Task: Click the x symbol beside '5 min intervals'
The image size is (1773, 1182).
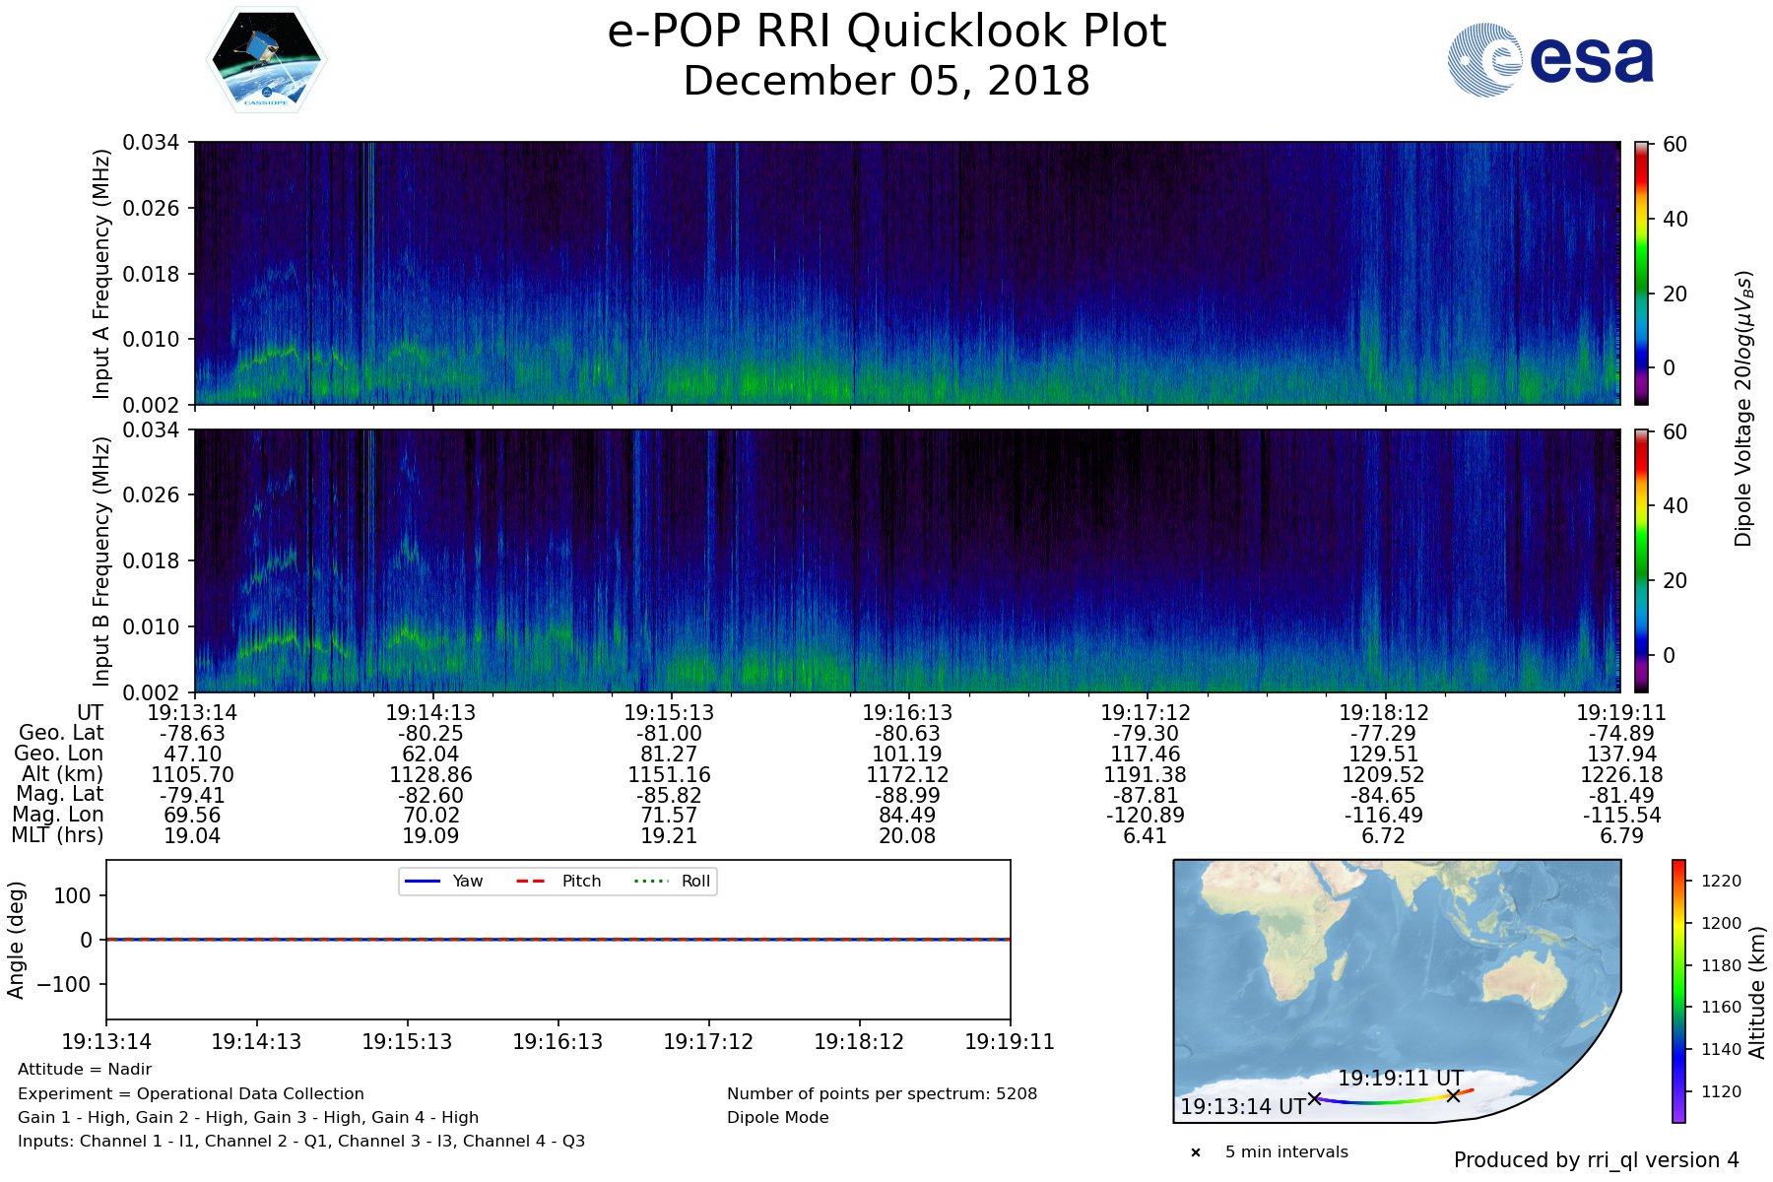Action: [x=1196, y=1152]
